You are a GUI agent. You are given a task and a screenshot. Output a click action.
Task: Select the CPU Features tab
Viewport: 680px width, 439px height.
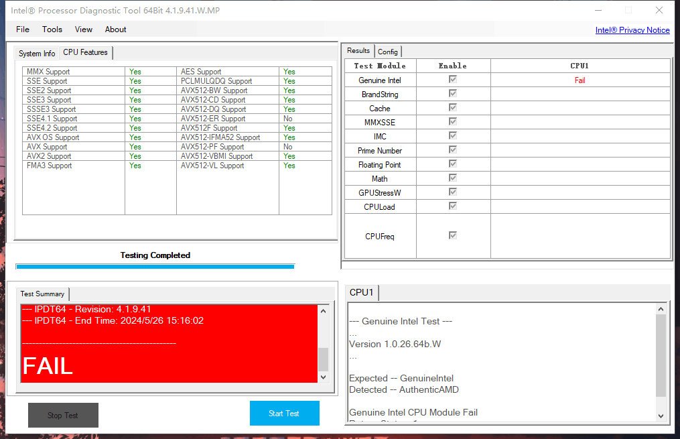tap(85, 52)
